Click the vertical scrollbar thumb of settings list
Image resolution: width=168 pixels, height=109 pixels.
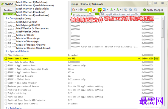pyautogui.click(x=162, y=29)
